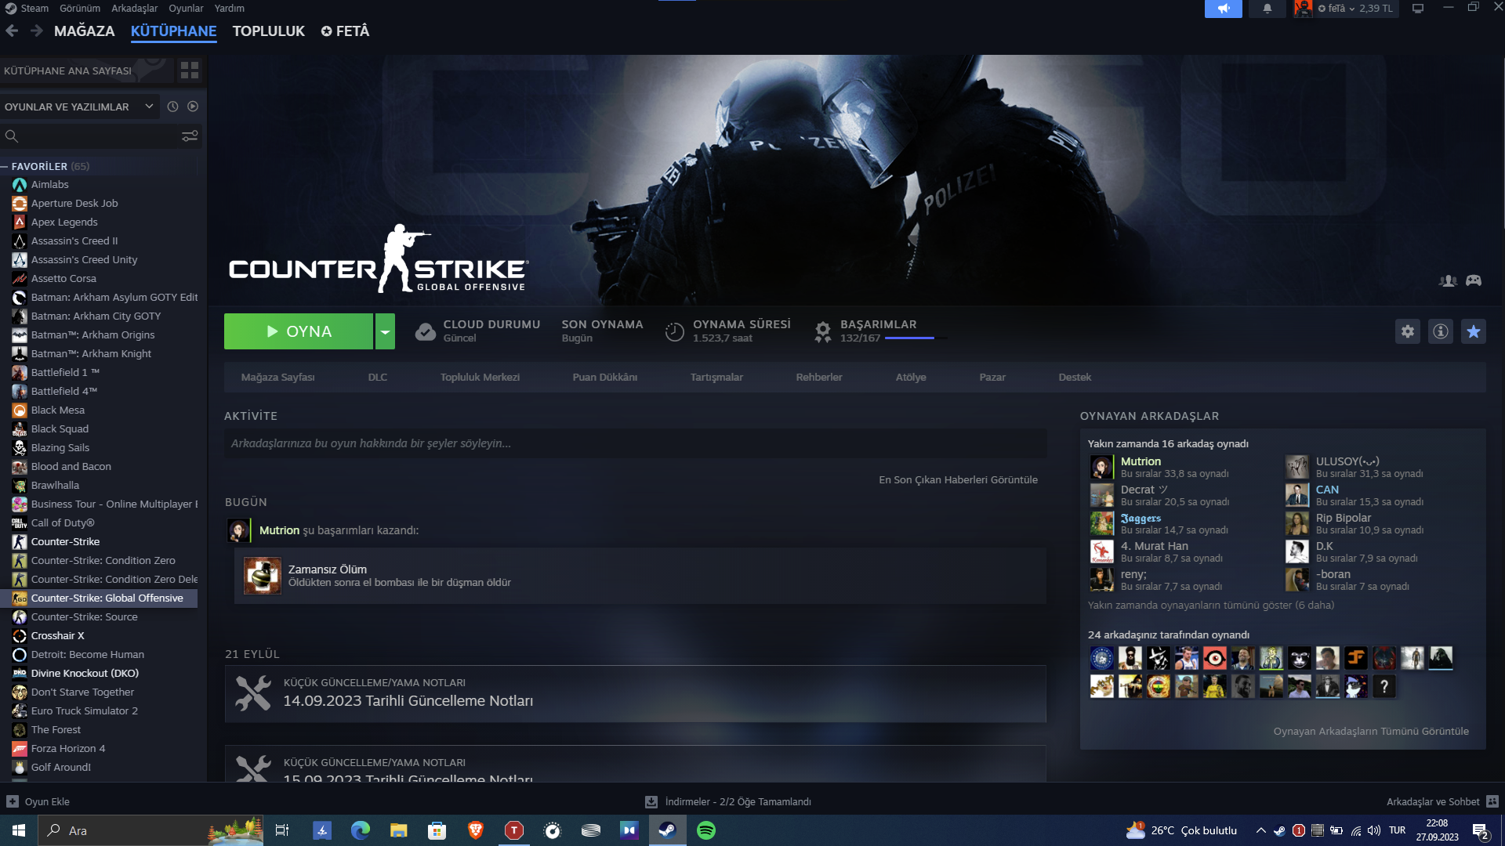Open the collections grid view icon
The width and height of the screenshot is (1505, 846).
pyautogui.click(x=190, y=70)
